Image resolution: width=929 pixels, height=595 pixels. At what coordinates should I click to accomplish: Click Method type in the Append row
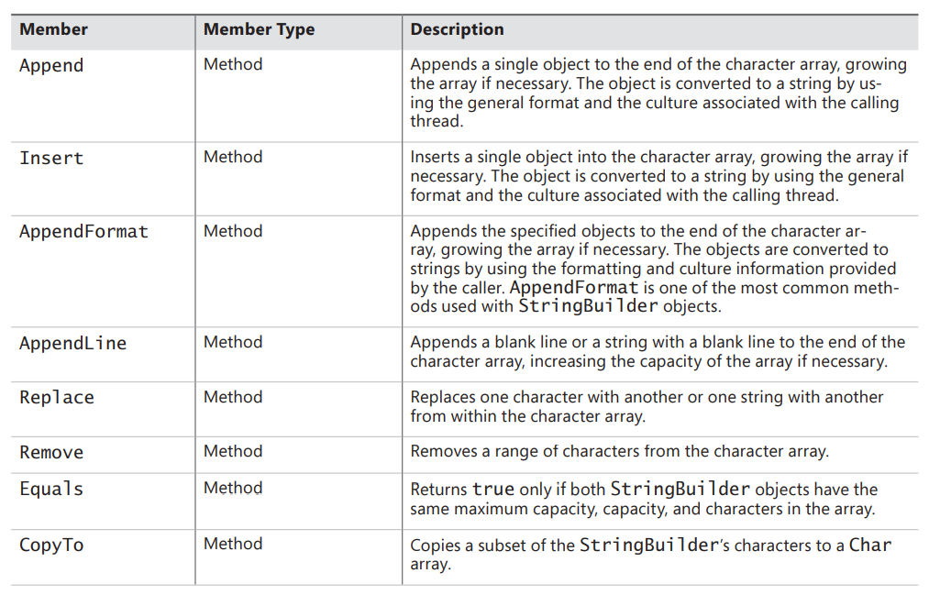coord(233,64)
